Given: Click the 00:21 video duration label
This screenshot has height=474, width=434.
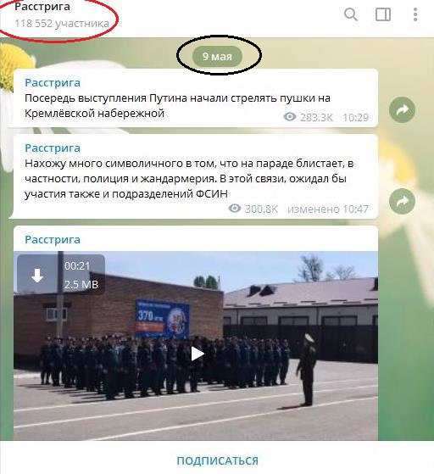Looking at the screenshot, I should (77, 266).
